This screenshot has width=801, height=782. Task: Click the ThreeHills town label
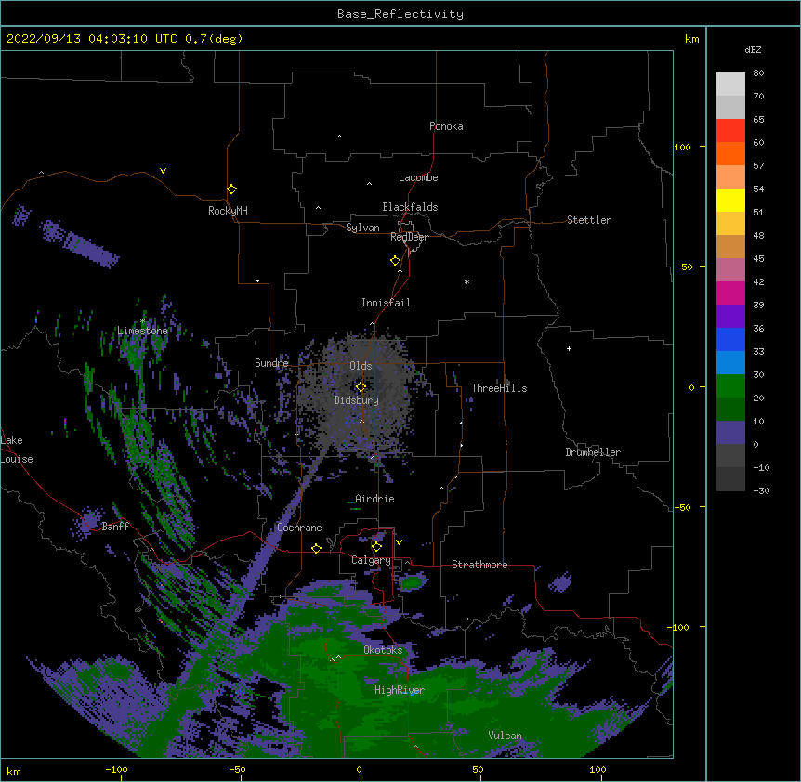point(499,388)
